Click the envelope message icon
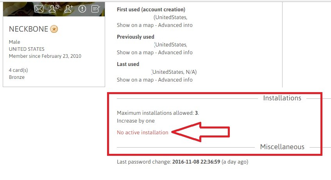The image size is (331, 180). [39, 9]
